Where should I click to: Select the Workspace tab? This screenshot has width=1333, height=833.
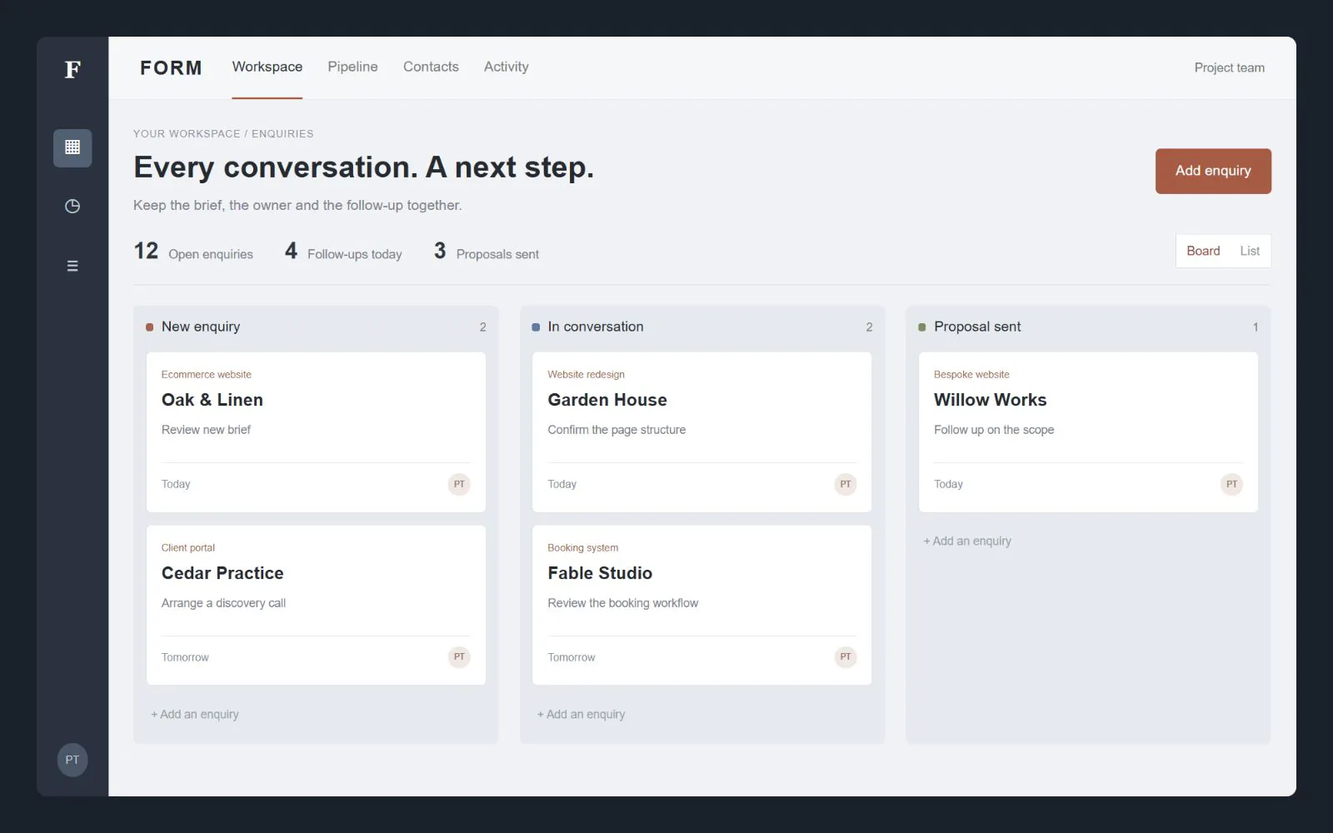[x=267, y=67]
